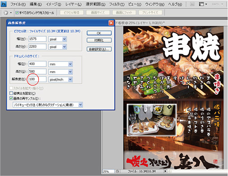The image size is (228, 176).
Task: Click the ファイル: 10.3M/10.3M status text
Action: point(141,171)
